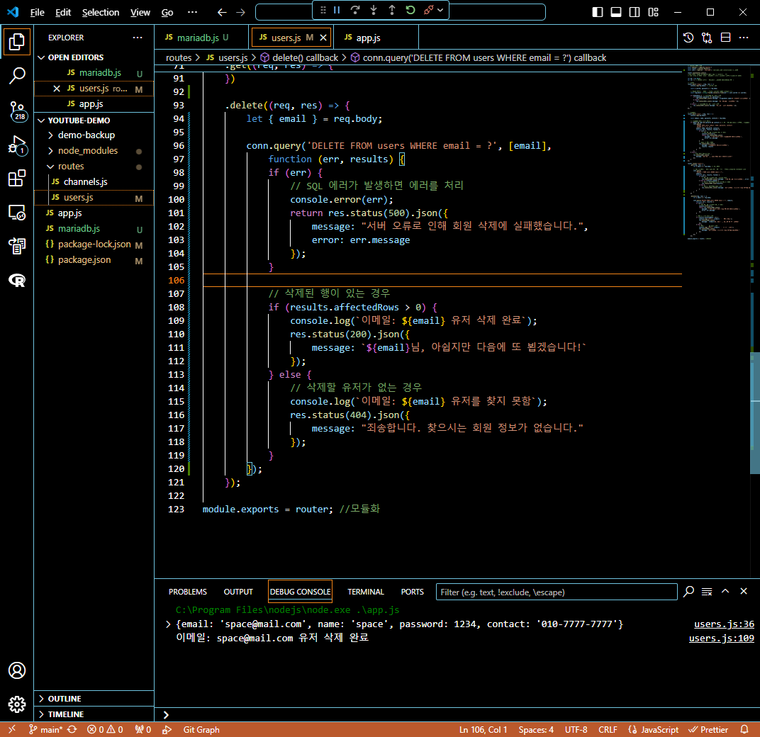This screenshot has height=737, width=760.
Task: Open Explorer views and more actions ellipsis
Action: [x=138, y=38]
